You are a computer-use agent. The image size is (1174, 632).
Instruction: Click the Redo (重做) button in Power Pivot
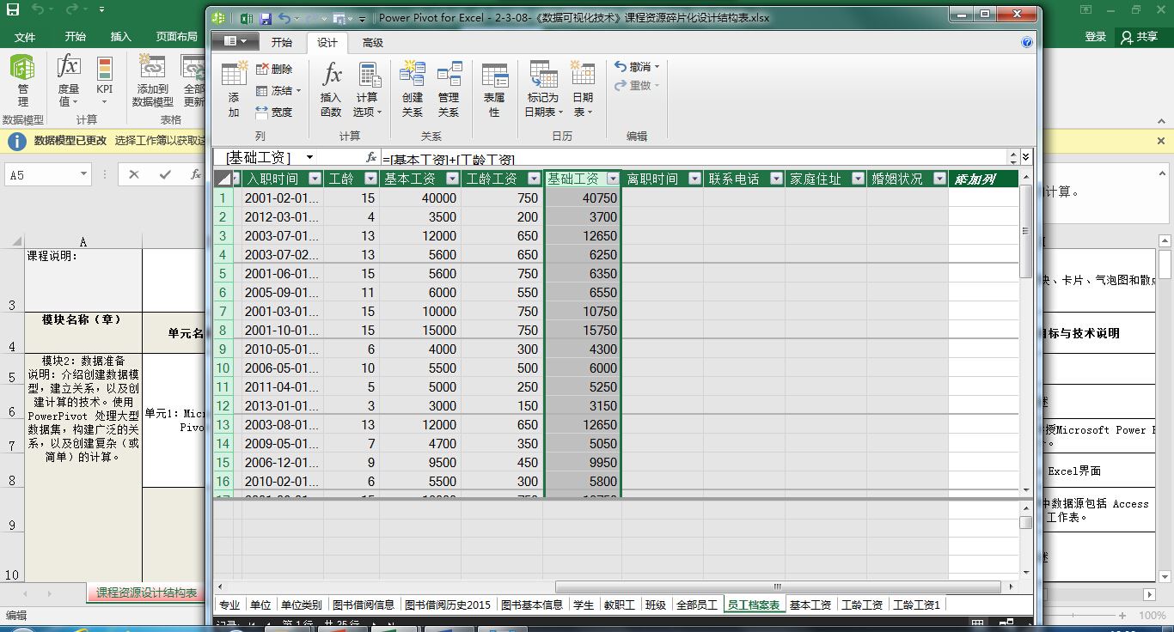pyautogui.click(x=637, y=85)
